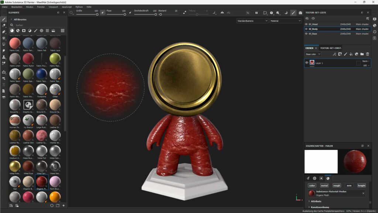Hide Layer 1 visibility eye
The image size is (378, 213).
(307, 63)
